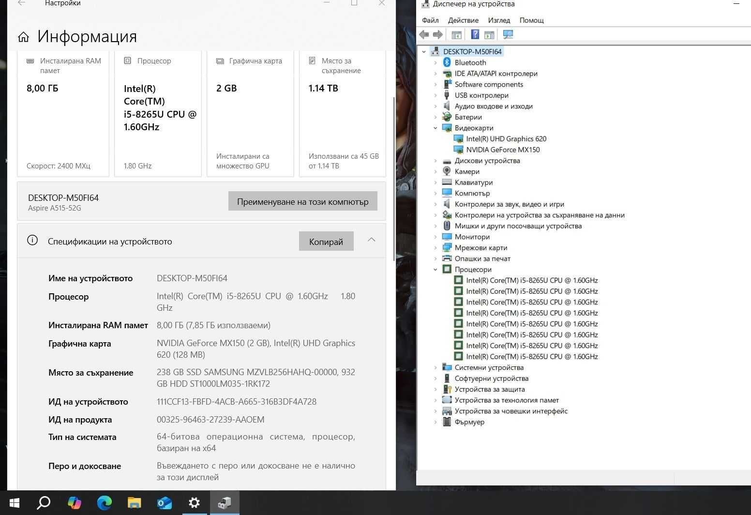This screenshot has width=751, height=515.
Task: Click the Forward arrow in Device Manager toolbar
Action: tap(438, 34)
